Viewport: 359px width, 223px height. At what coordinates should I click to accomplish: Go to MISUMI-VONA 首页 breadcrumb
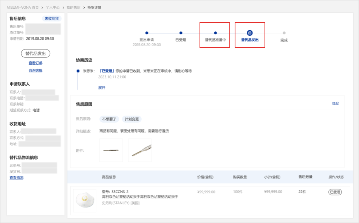[x=22, y=8]
